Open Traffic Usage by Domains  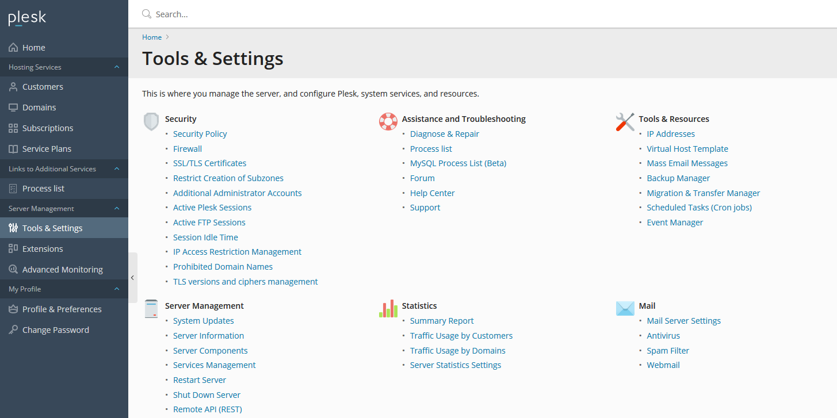coord(457,351)
